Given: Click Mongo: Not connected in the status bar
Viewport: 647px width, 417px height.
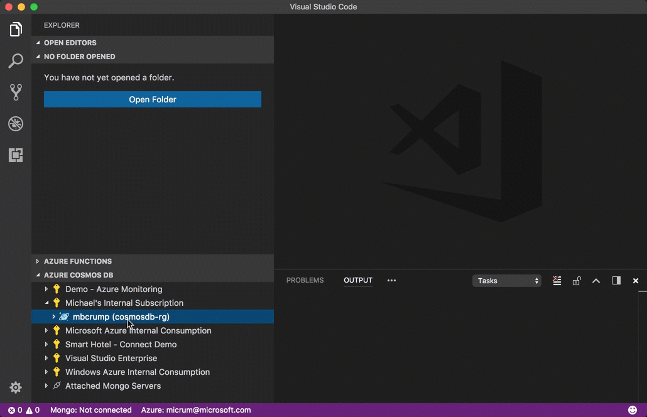Looking at the screenshot, I should click(x=91, y=410).
